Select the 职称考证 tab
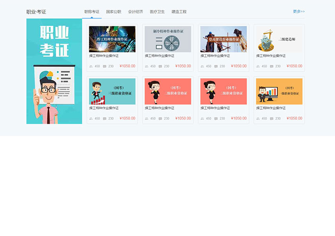The height and width of the screenshot is (236, 335). click(92, 11)
